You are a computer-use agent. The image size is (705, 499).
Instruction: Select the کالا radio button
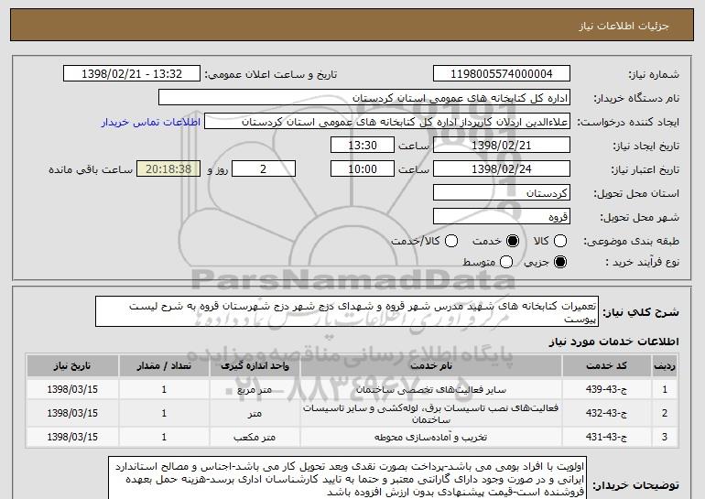coord(560,241)
